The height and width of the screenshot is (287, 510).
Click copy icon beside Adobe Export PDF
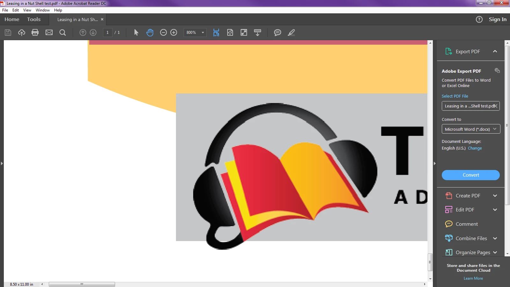point(497,70)
